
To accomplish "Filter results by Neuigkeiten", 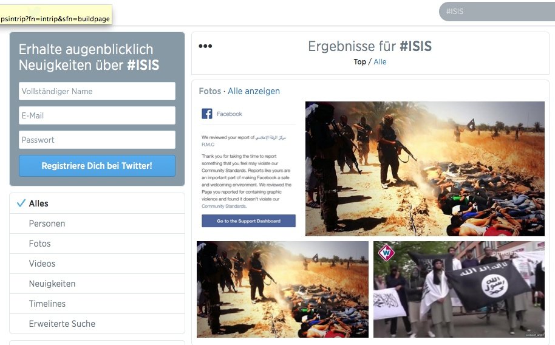I will click(97, 284).
